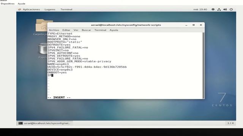The height and width of the screenshot is (136, 243).
Task: Click the line BOOTPROTO="static"
Action: coord(65,42)
